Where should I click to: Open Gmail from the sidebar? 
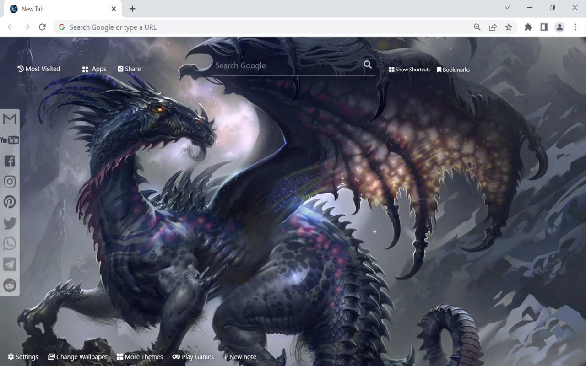click(x=10, y=119)
